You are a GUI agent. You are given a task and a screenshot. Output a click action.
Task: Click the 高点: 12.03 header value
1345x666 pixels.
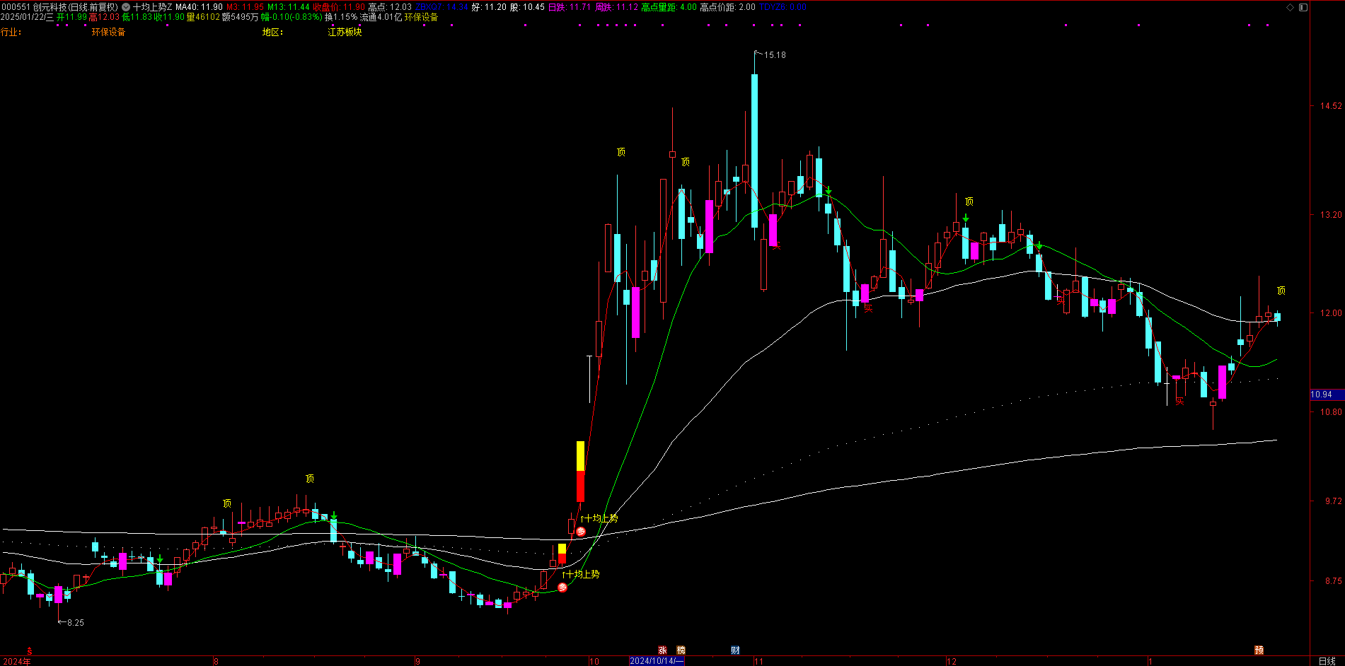coord(390,7)
